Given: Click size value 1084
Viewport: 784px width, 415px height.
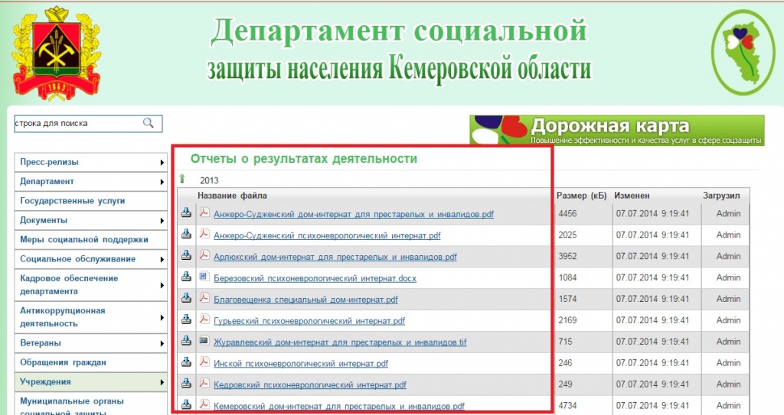Looking at the screenshot, I should point(567,277).
